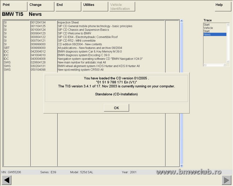Select Vehicle in the Trace list

[208, 28]
